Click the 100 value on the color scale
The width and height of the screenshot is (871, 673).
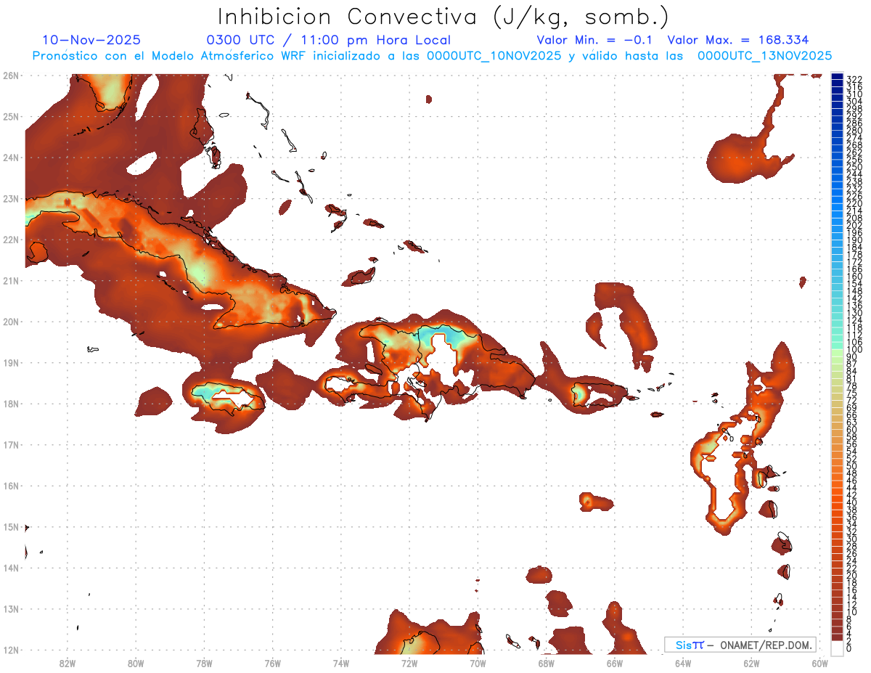[x=854, y=350]
